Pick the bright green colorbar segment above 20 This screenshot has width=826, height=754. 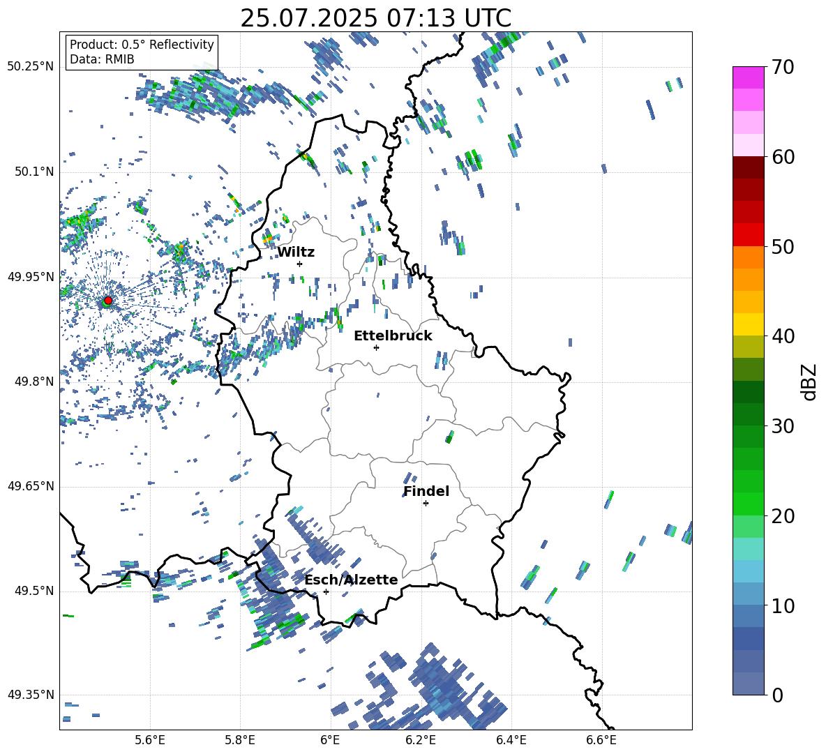point(748,504)
